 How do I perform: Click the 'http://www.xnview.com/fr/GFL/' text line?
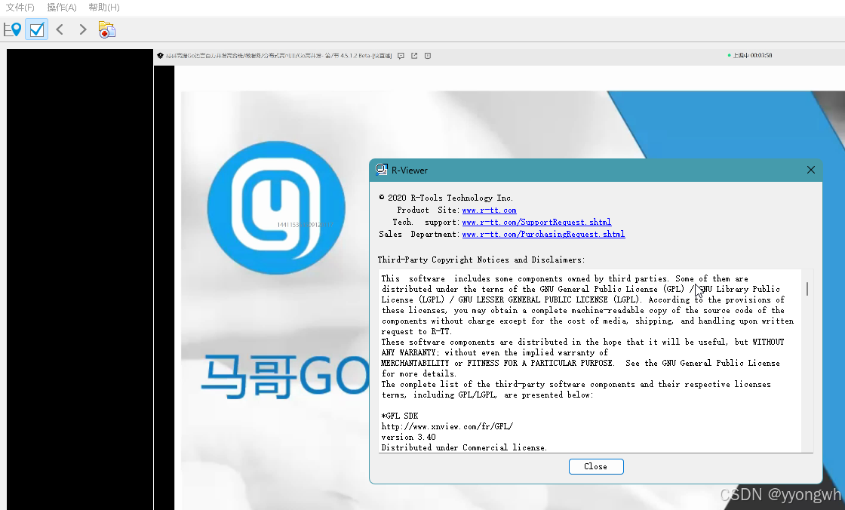pyautogui.click(x=447, y=426)
